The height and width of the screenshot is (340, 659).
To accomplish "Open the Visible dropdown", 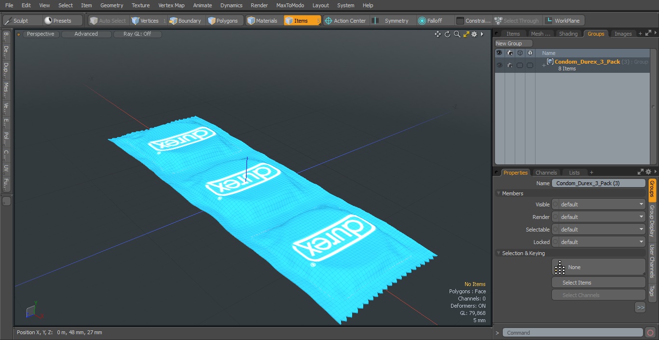I will 602,204.
